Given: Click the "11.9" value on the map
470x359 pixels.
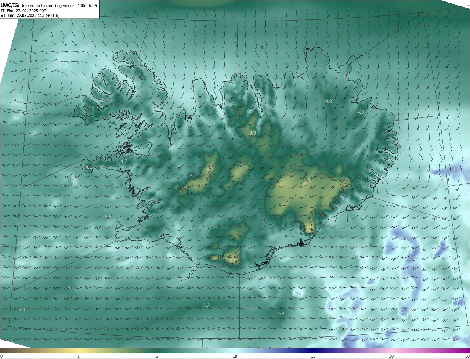Looking at the screenshot, I should point(455,169).
